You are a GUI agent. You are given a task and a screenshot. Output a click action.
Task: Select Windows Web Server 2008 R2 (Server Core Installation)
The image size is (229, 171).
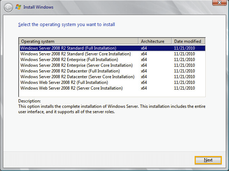(72, 88)
